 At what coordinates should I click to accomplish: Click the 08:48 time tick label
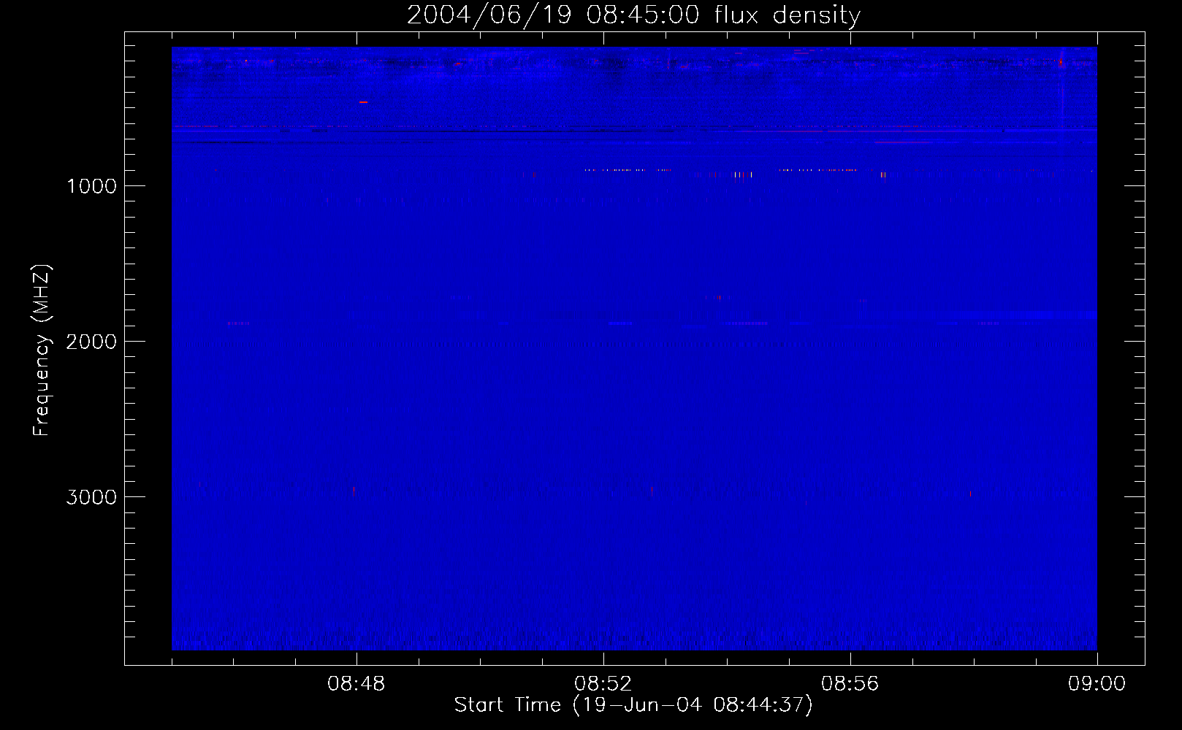[356, 684]
